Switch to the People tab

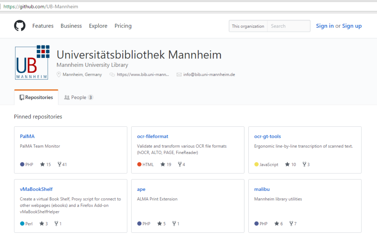[79, 97]
